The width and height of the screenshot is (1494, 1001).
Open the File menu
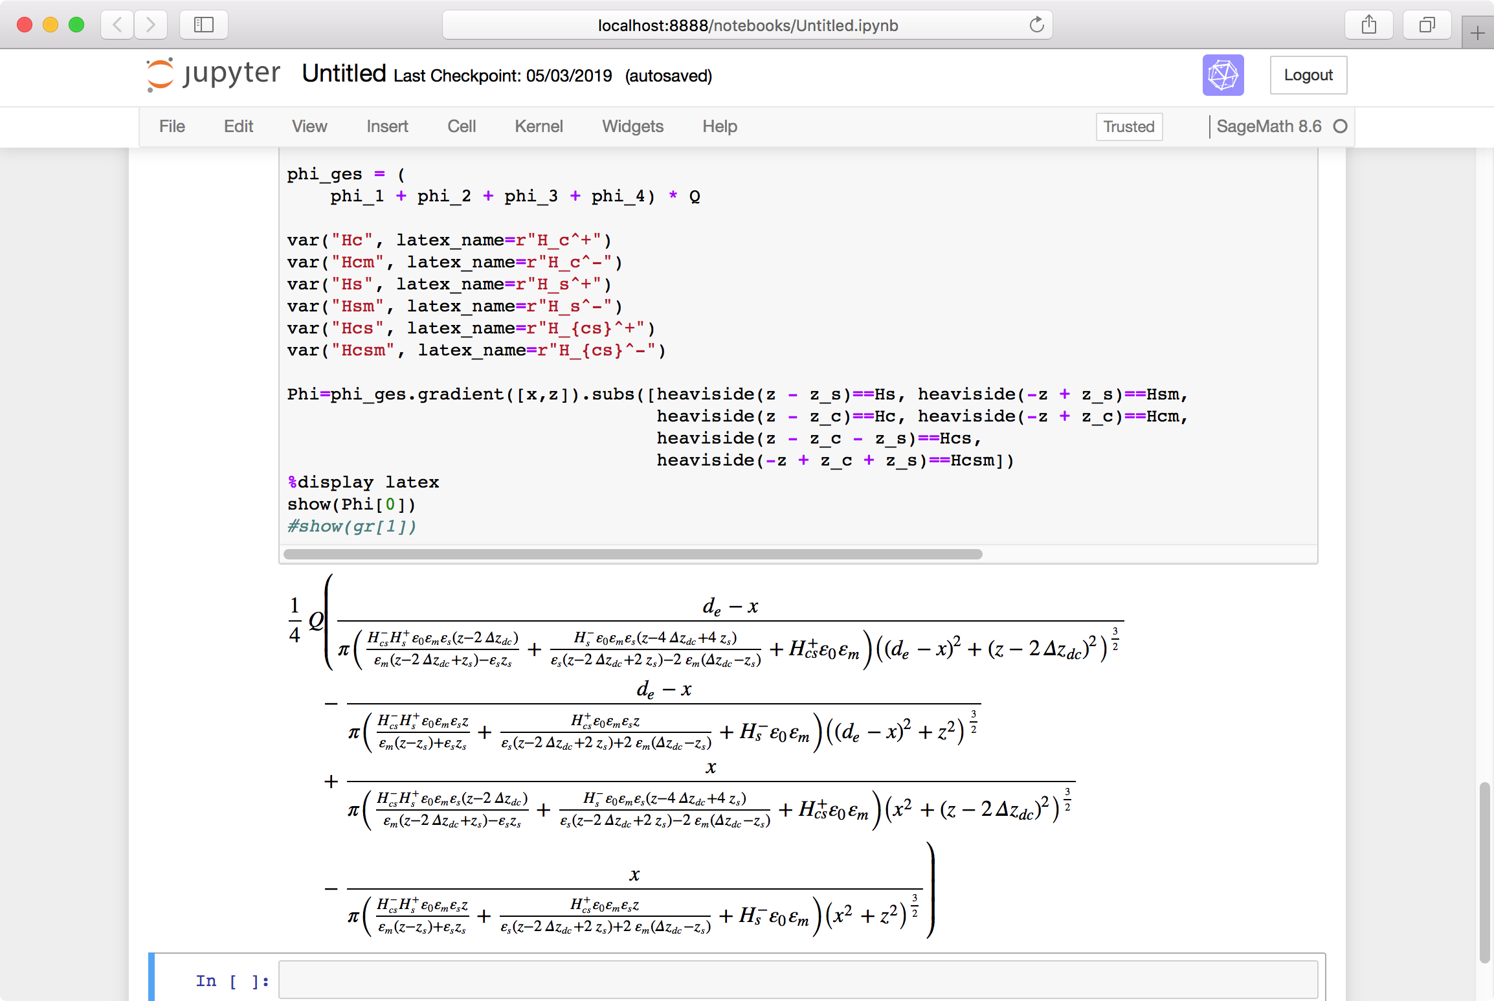coord(172,126)
